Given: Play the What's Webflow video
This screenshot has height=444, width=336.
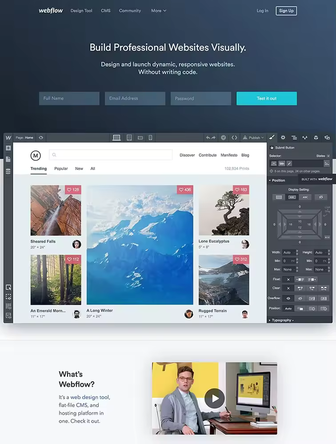Looking at the screenshot, I should (215, 398).
